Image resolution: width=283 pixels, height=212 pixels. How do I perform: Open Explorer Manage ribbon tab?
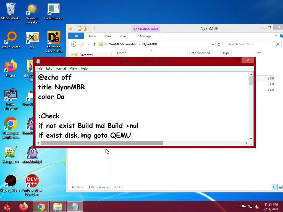click(146, 36)
